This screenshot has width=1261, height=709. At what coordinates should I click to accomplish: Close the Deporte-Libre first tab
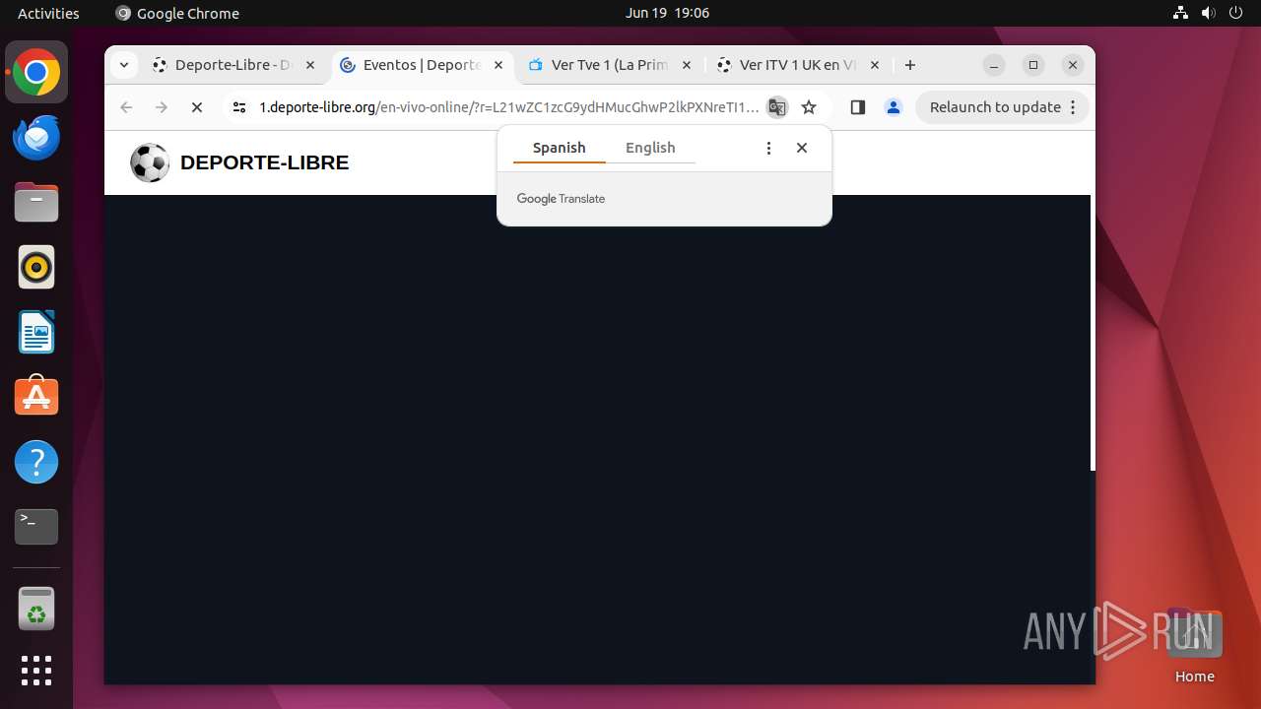coord(310,65)
